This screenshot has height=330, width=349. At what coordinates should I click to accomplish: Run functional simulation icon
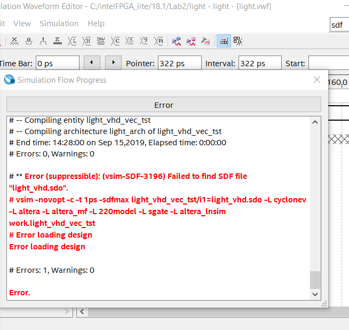click(177, 41)
